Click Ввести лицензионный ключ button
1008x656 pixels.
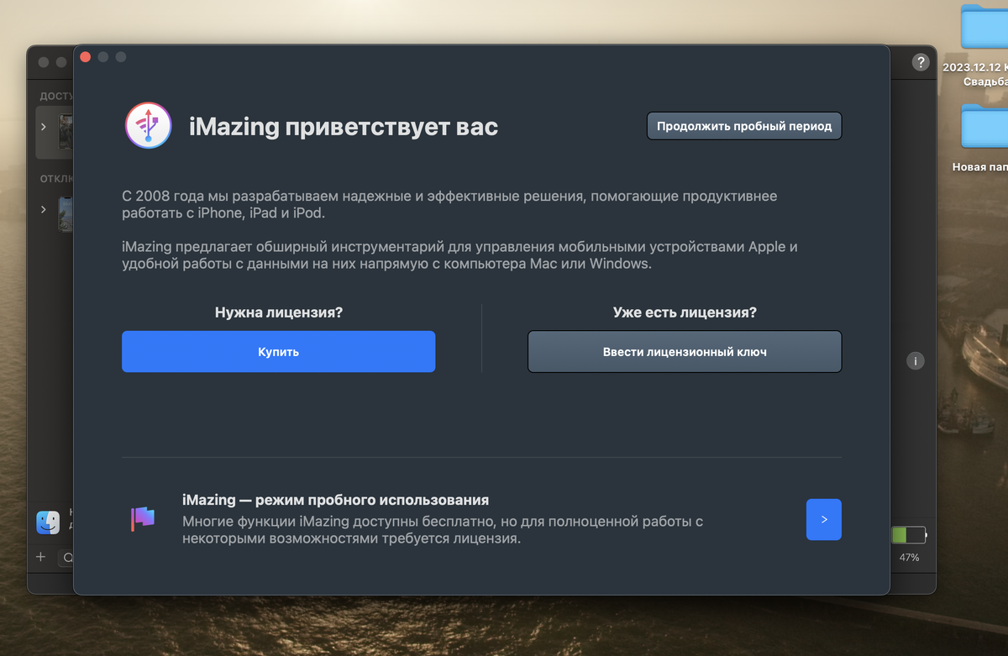point(685,351)
